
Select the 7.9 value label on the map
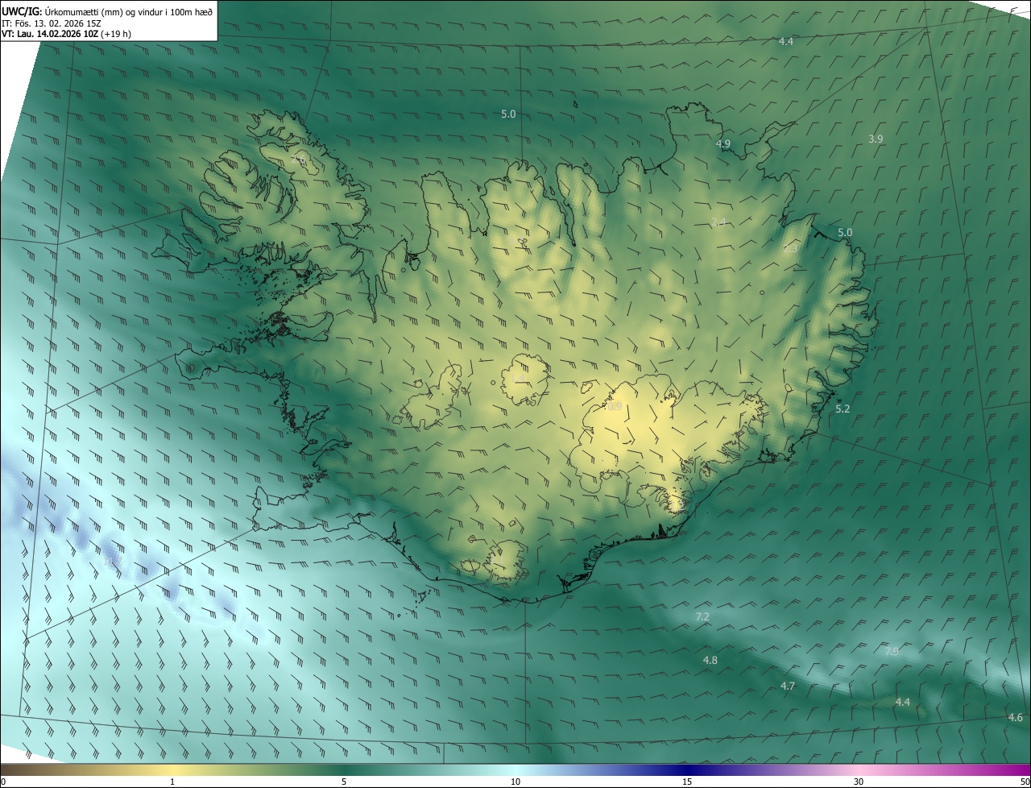[892, 651]
